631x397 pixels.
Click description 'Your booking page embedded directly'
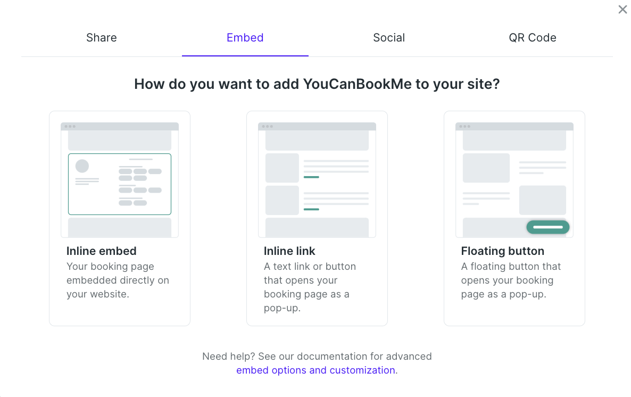(x=118, y=280)
